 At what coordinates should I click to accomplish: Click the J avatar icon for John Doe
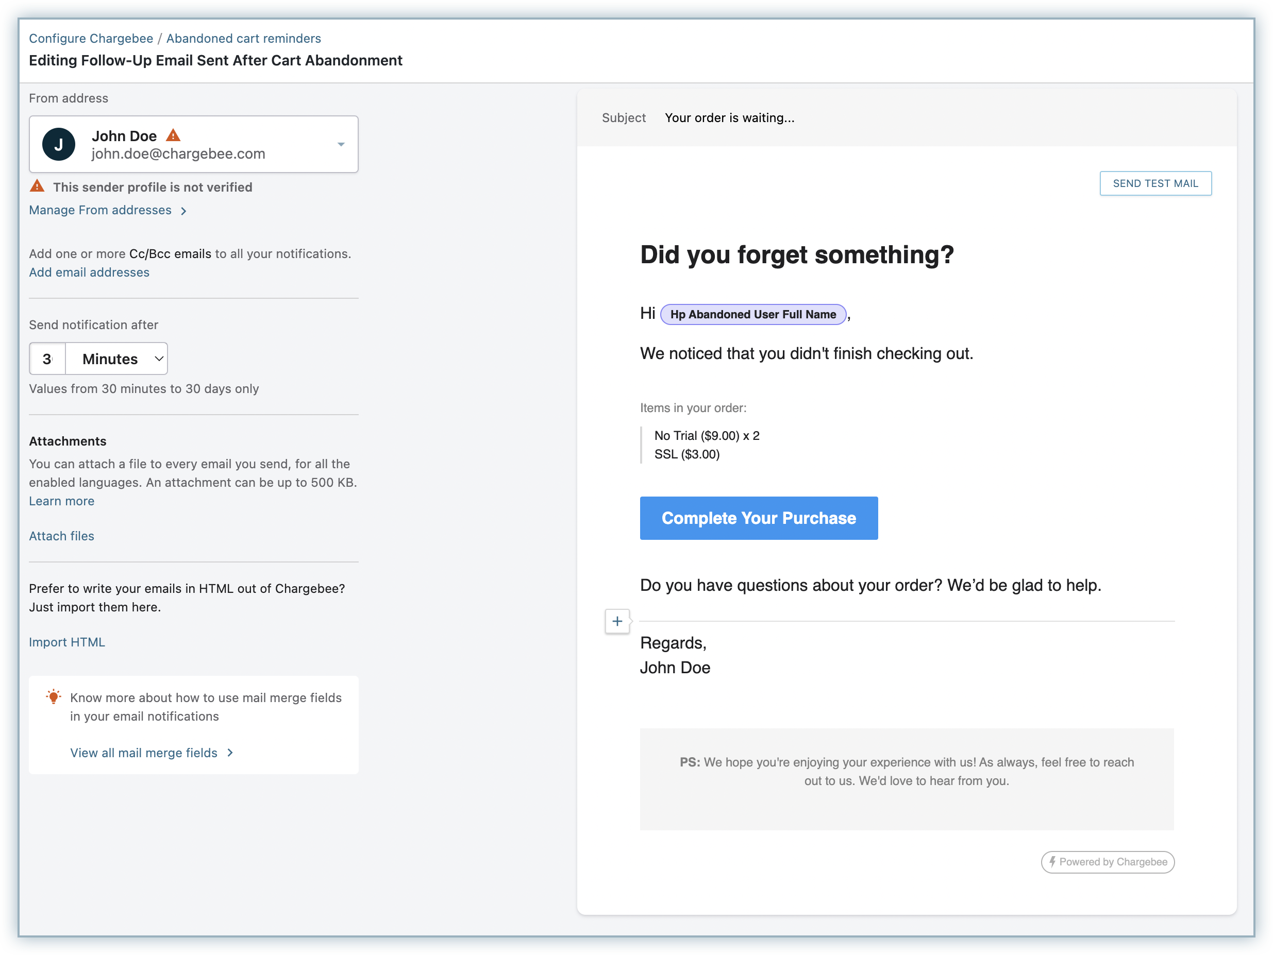click(x=59, y=144)
